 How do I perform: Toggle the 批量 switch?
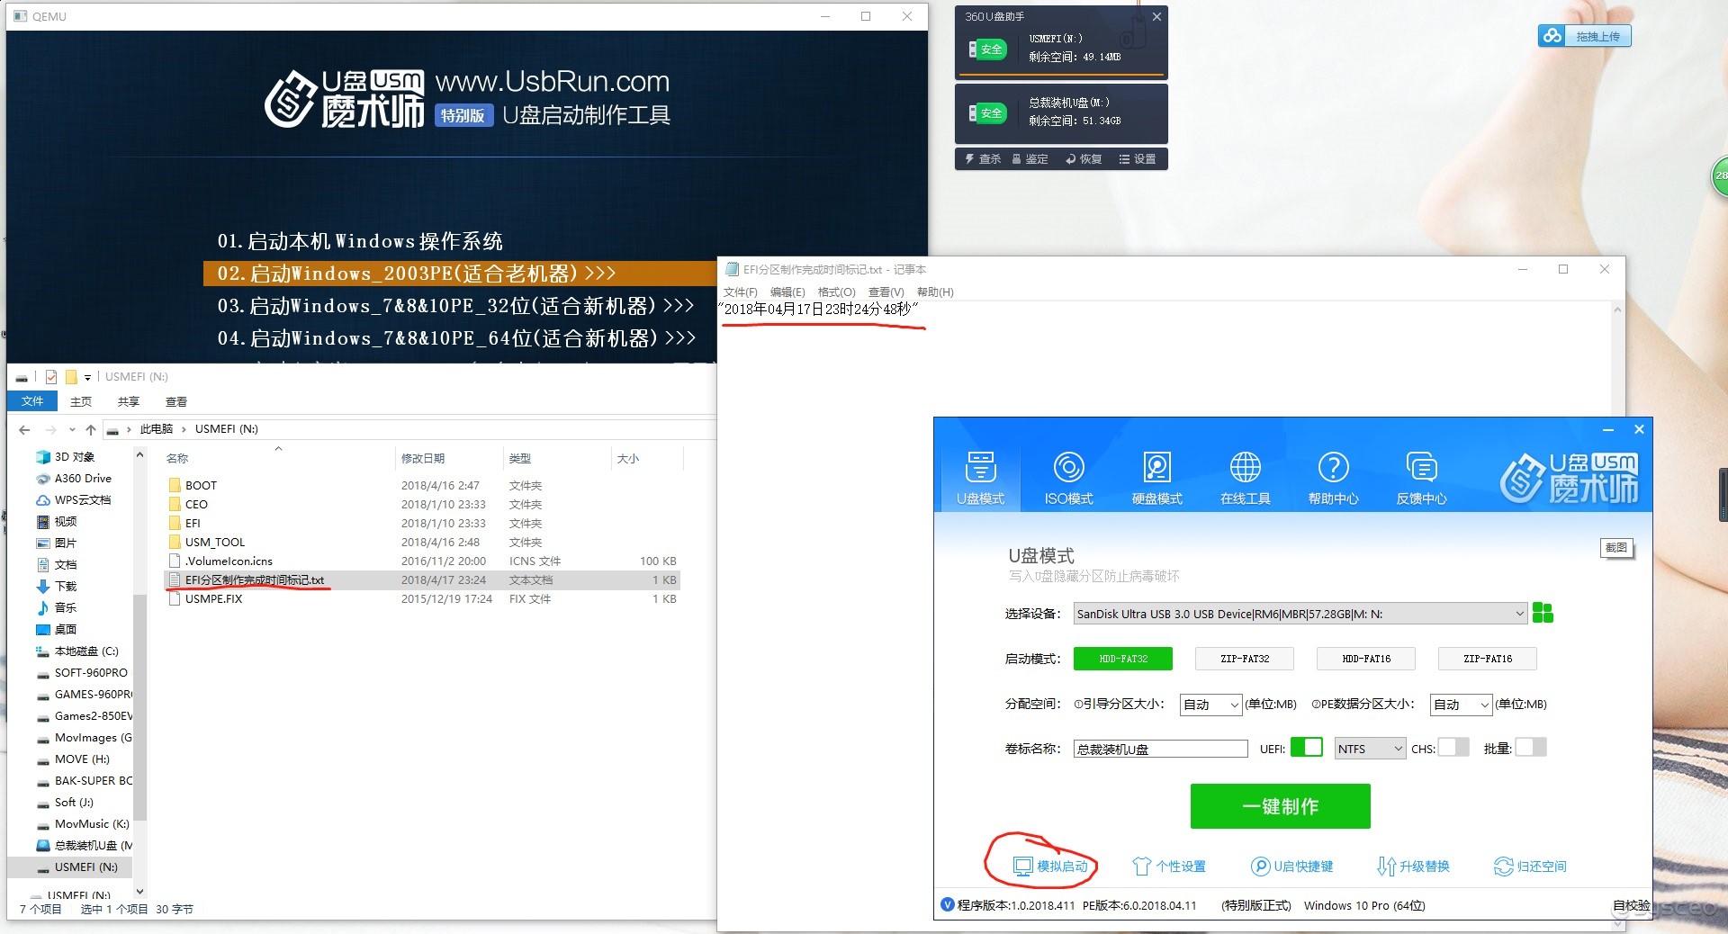click(1531, 748)
